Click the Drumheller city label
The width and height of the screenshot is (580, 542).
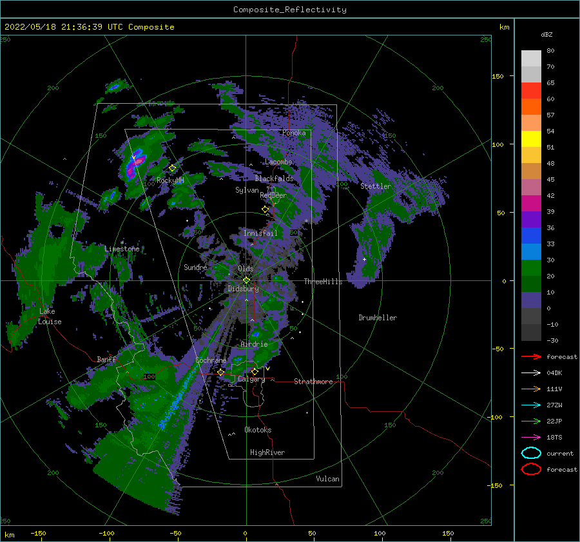tap(378, 318)
